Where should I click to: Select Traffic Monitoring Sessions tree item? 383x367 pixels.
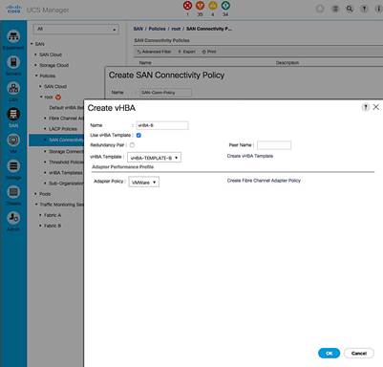[61, 205]
